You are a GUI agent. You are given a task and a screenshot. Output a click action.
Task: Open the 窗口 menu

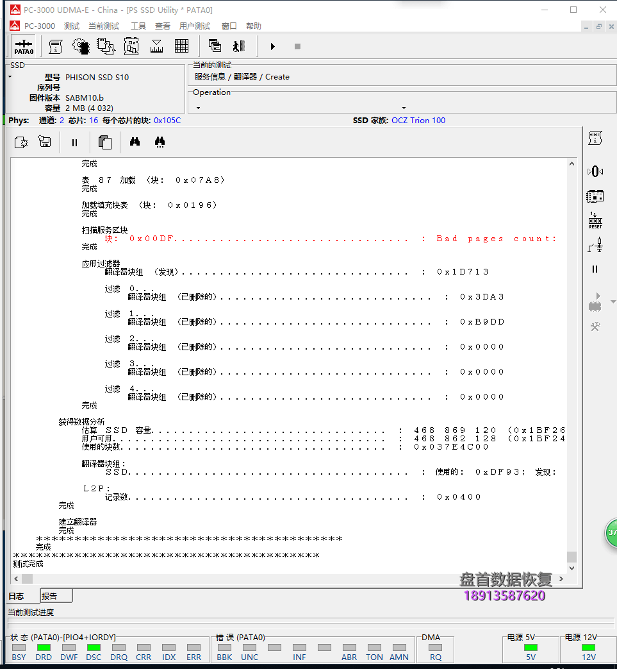(x=229, y=26)
